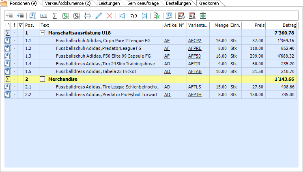The width and height of the screenshot is (303, 172).
Task: Click the exclamation mark column header
Action: coord(14,25)
